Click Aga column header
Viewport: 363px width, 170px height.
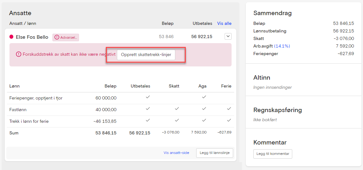pos(202,86)
